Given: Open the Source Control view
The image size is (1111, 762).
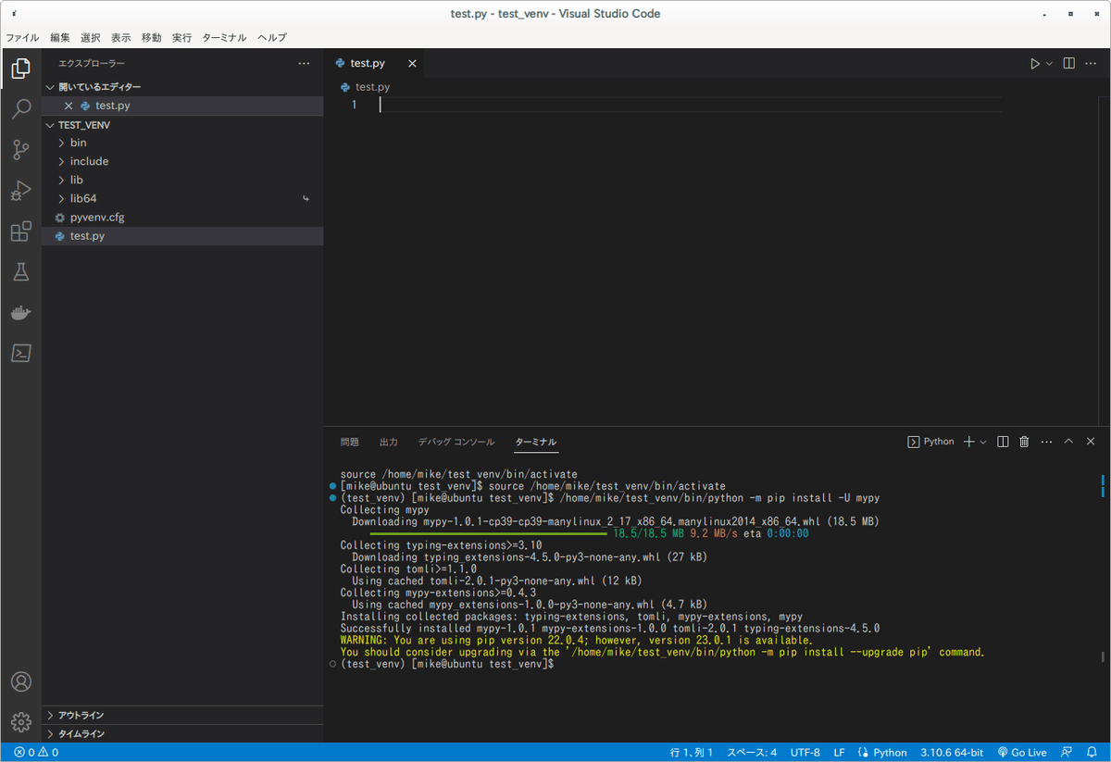Looking at the screenshot, I should click(x=20, y=150).
